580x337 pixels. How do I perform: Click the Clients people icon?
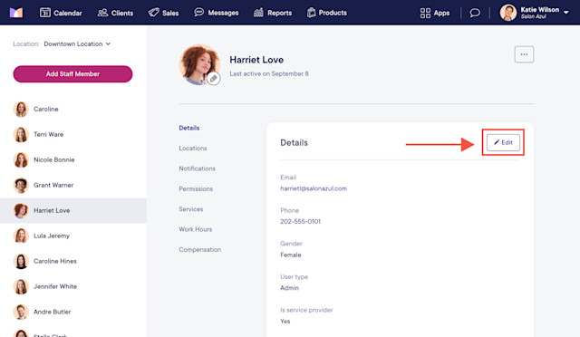pos(102,13)
